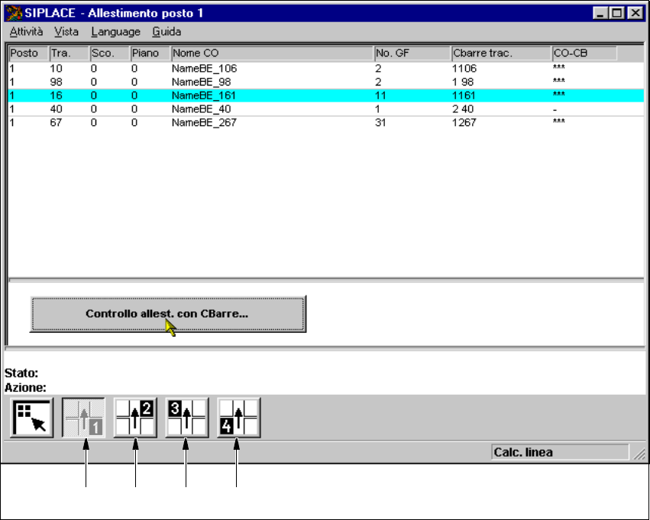The image size is (650, 520).
Task: Open the Language menu
Action: 115,32
